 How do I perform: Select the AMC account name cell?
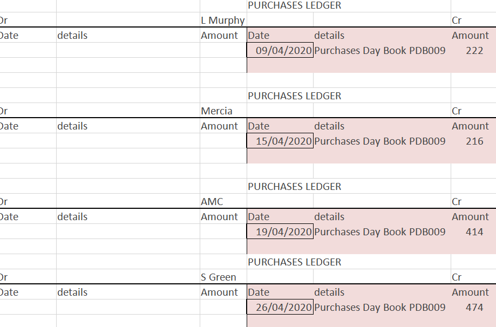[x=212, y=202]
